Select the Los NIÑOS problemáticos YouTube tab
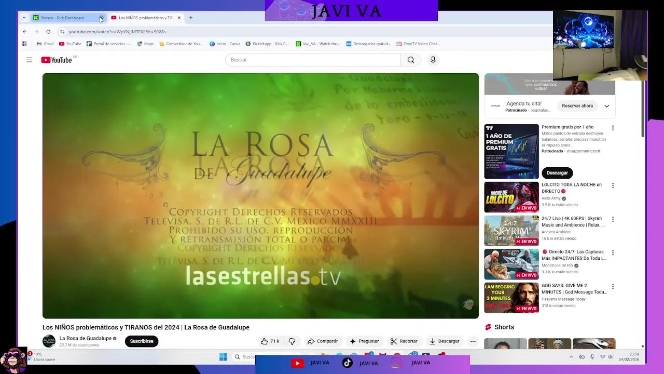 tap(145, 18)
